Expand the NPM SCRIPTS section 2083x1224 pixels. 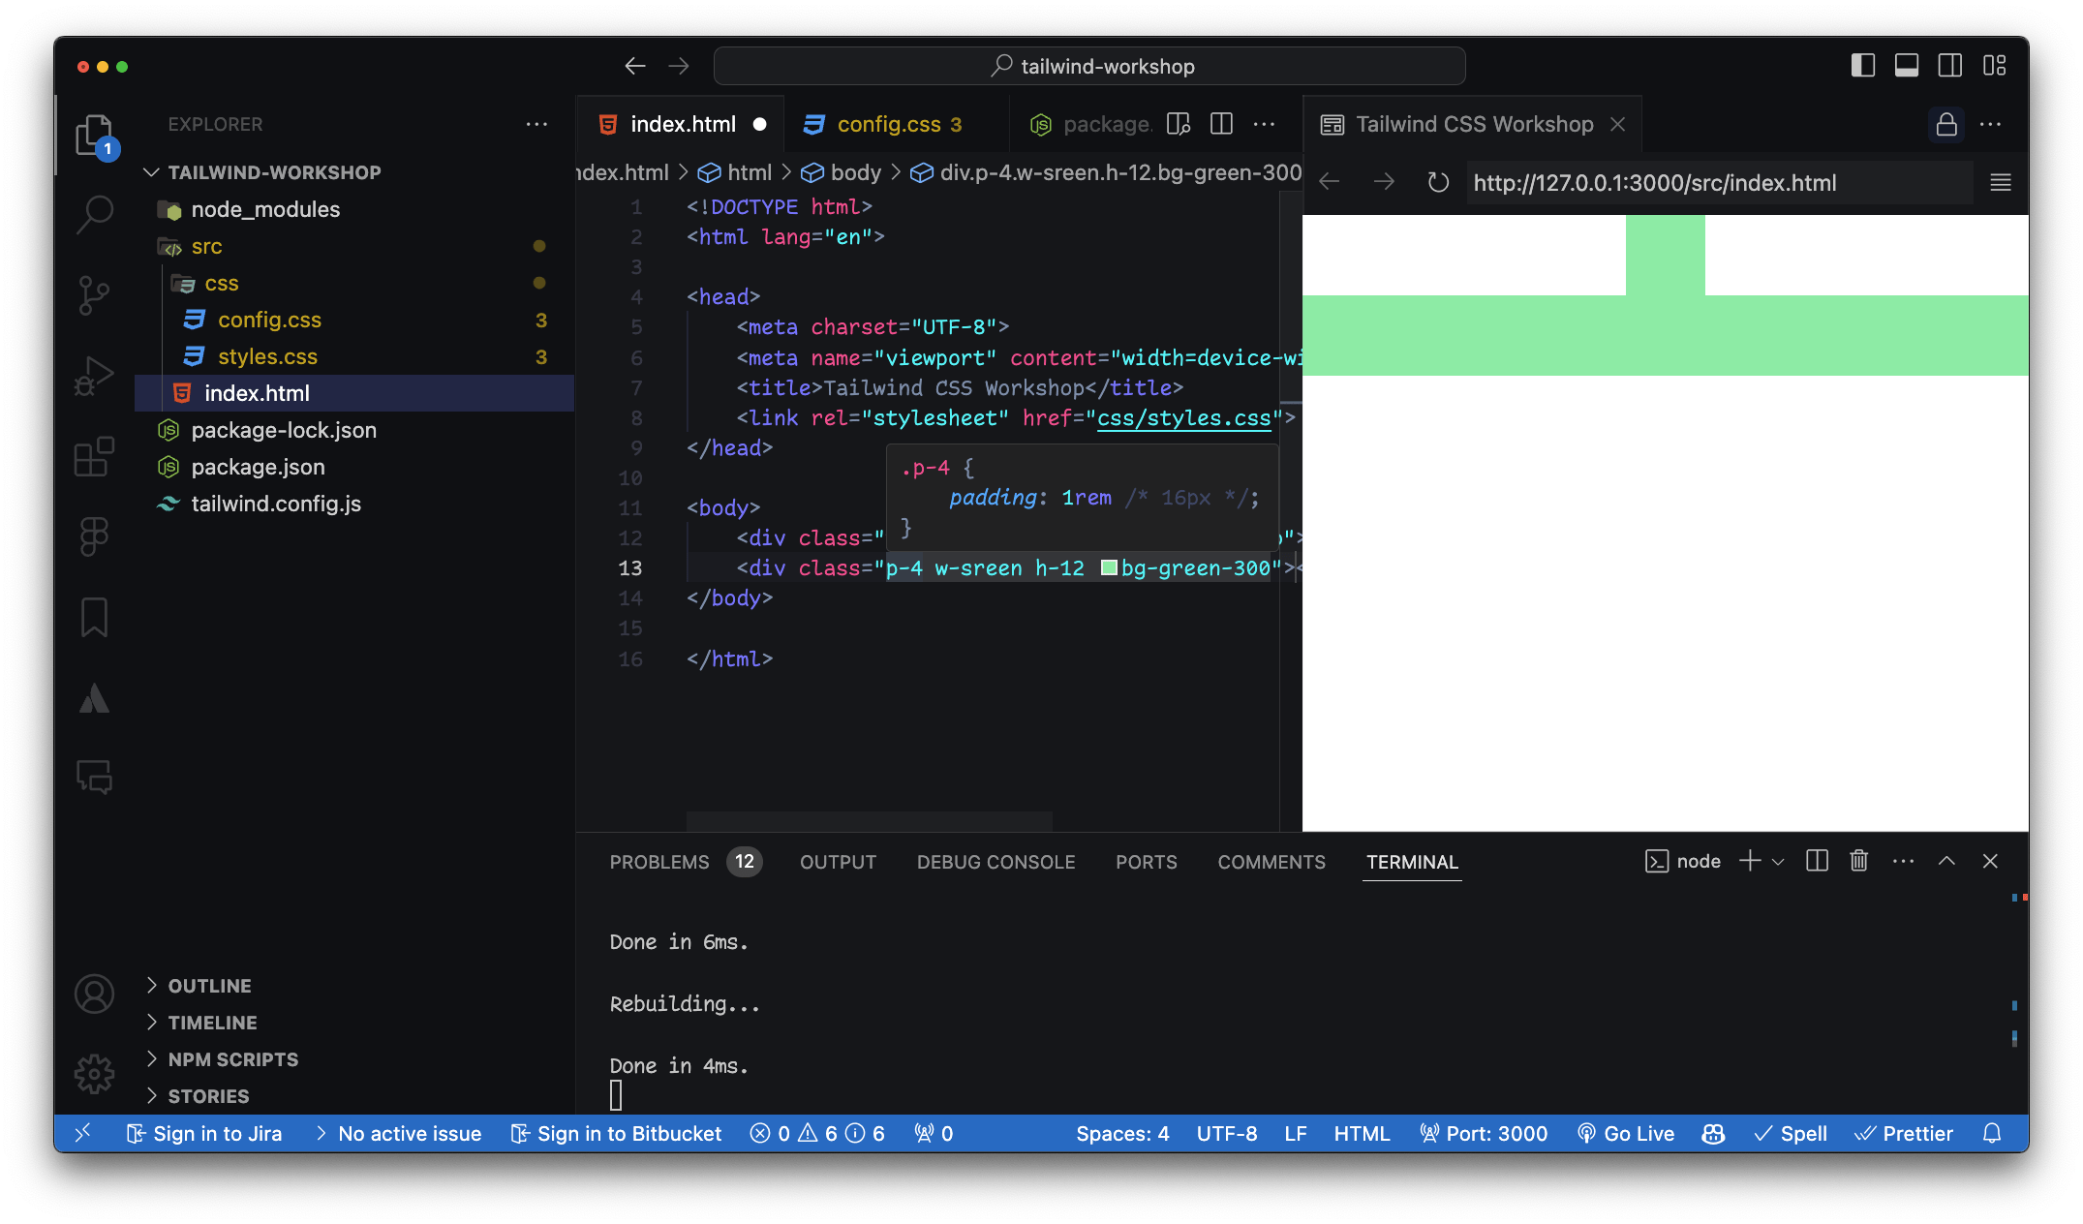click(x=232, y=1059)
